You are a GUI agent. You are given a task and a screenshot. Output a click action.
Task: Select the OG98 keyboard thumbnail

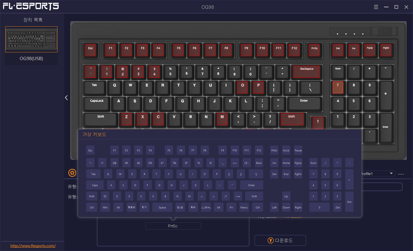tap(31, 39)
